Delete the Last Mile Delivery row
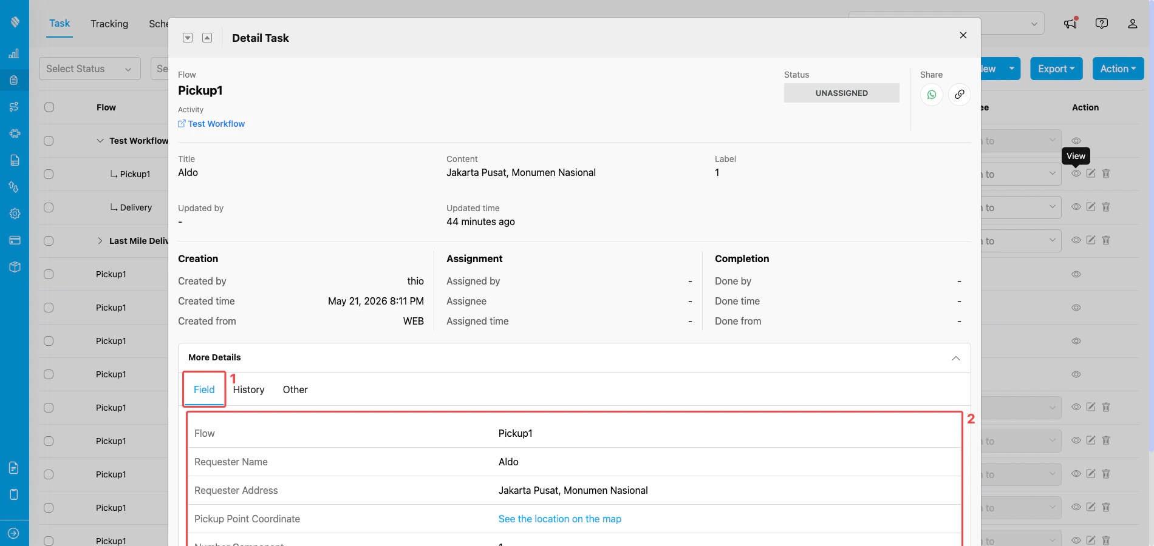 click(x=1106, y=240)
